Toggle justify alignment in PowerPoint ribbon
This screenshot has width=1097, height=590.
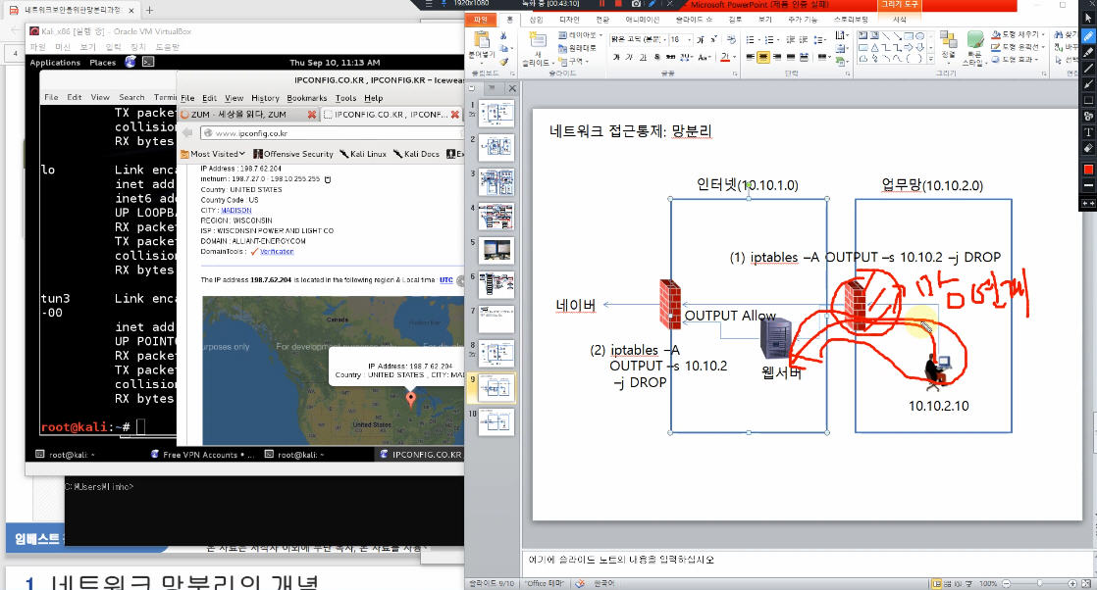[x=790, y=57]
